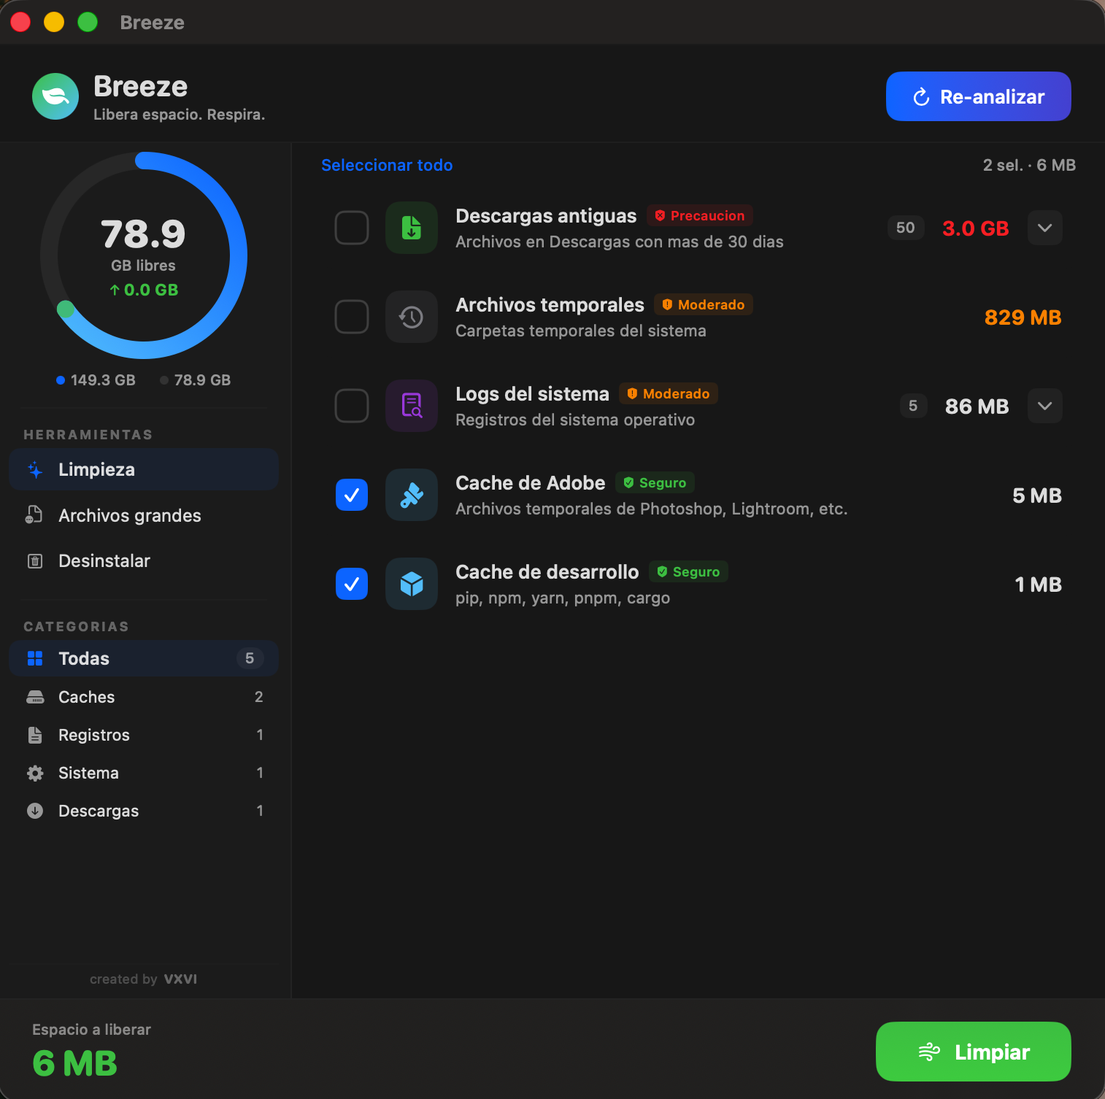Click the Seguro badge on Cache de Adobe
This screenshot has width=1105, height=1099.
pyautogui.click(x=655, y=483)
